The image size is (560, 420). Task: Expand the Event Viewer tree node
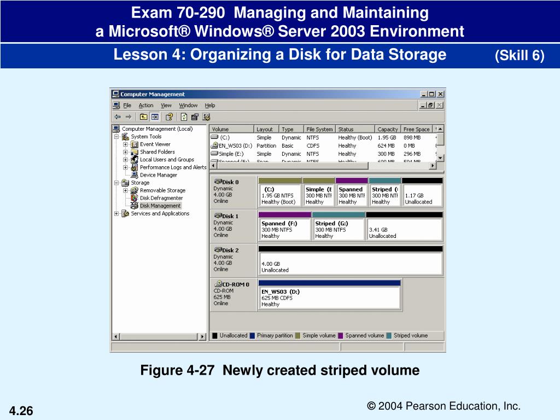[x=125, y=144]
